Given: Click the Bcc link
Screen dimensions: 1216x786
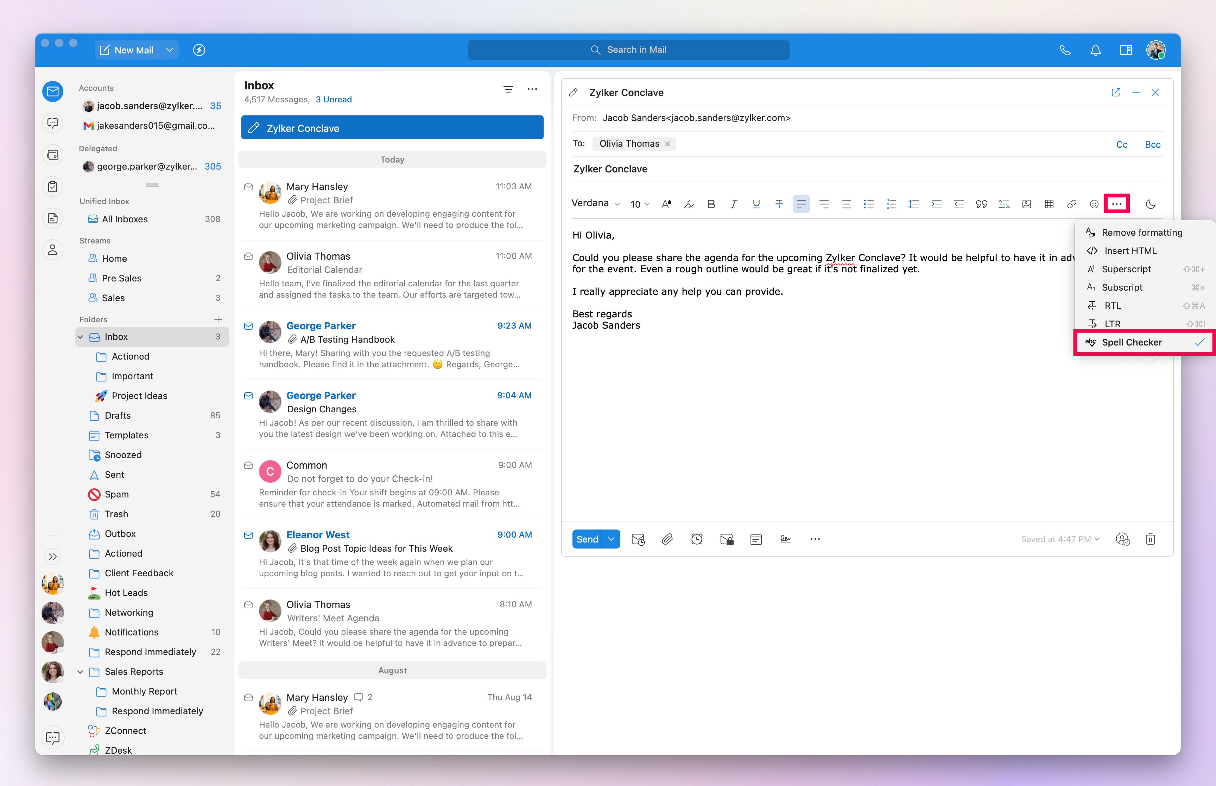Looking at the screenshot, I should click(x=1152, y=145).
